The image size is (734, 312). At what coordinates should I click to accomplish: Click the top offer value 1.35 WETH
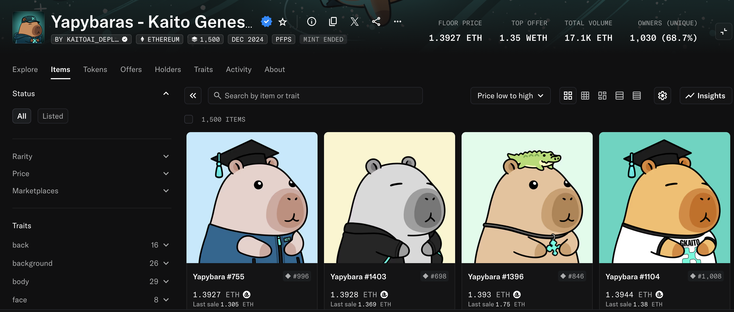coord(523,38)
